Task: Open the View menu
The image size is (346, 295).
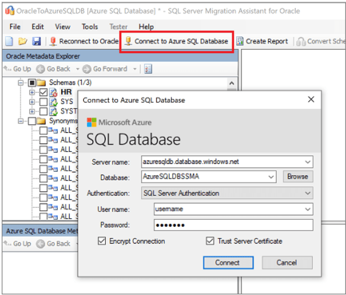Action: 63,27
